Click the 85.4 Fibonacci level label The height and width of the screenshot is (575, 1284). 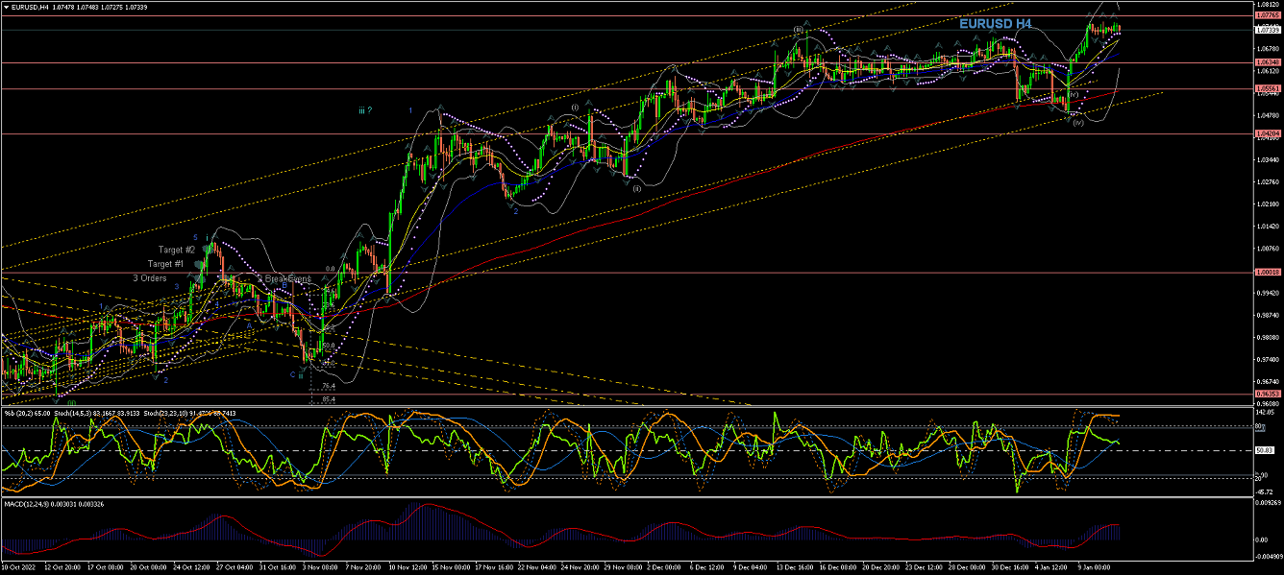pos(328,399)
